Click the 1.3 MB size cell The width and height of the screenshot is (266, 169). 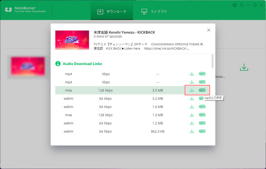point(158,115)
